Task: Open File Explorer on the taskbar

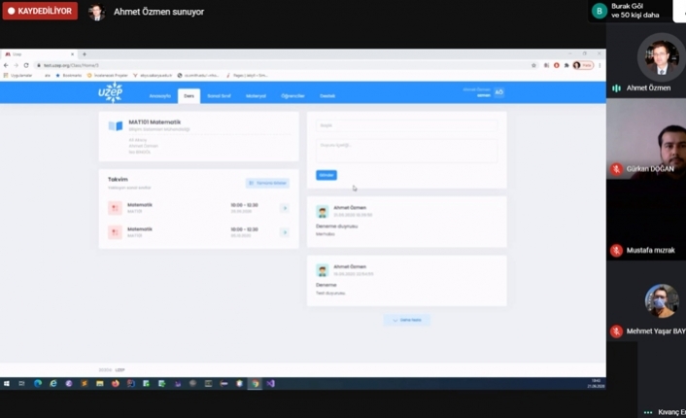Action: 100,383
